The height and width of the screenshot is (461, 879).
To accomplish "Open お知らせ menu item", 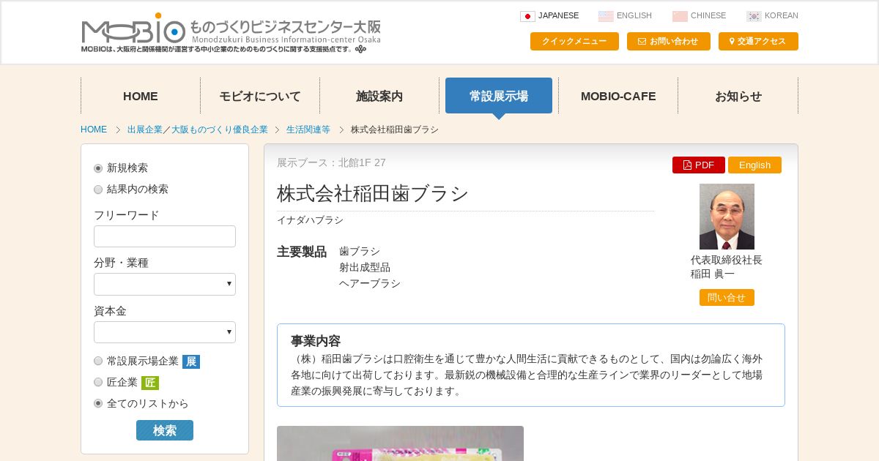I will coord(738,96).
